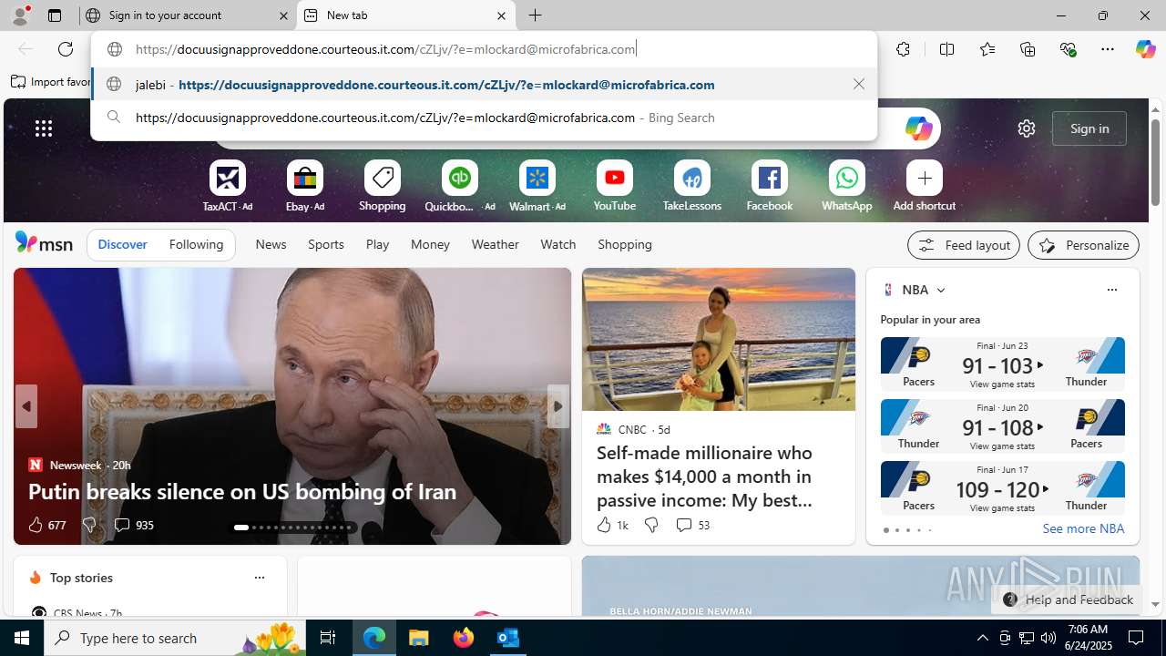Screen dimensions: 1166x656
Task: Open the apps grid launcher icon
Action: coord(44,128)
